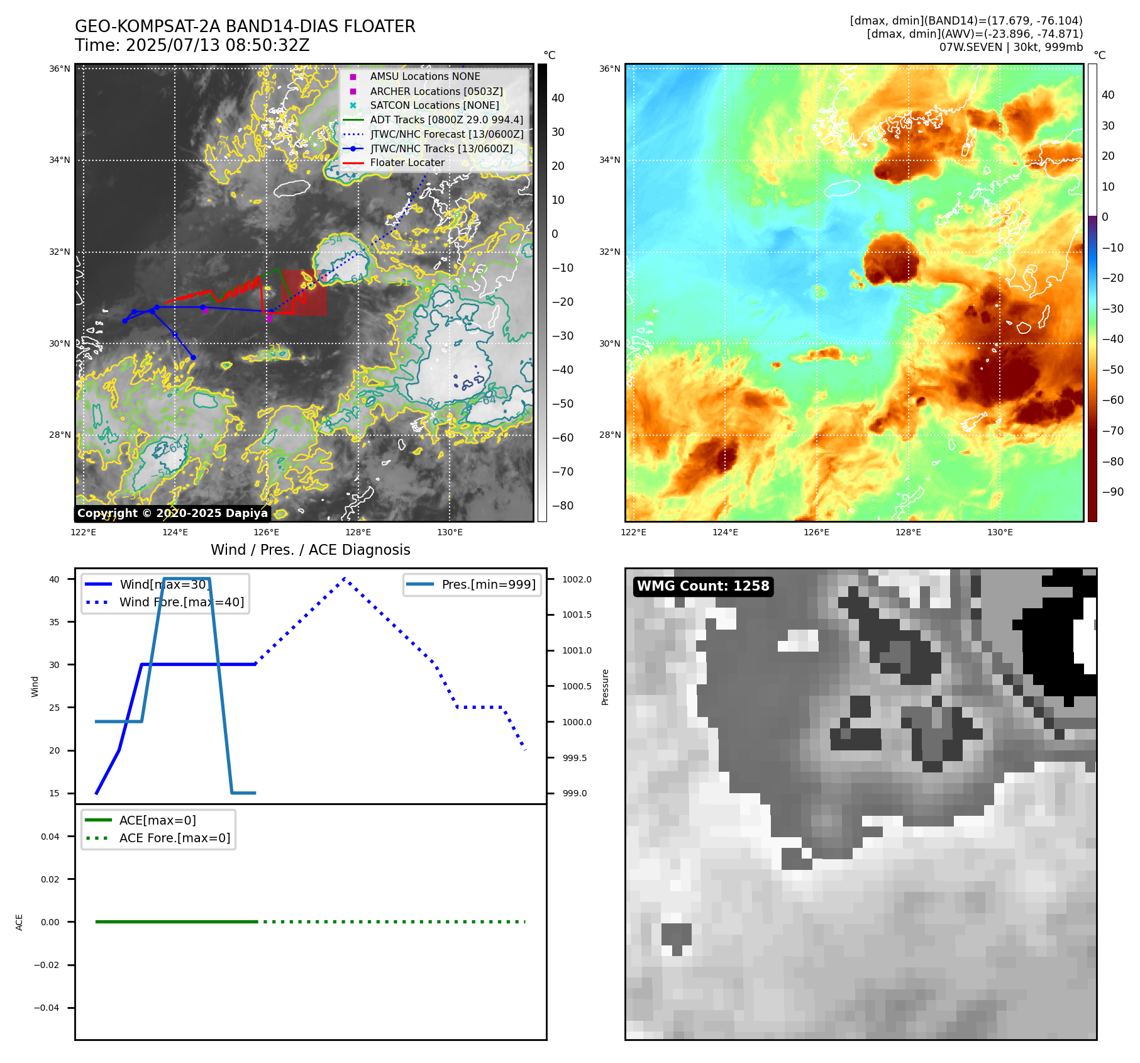Click the vertical Wind axis label
The height and width of the screenshot is (1063, 1140).
pyautogui.click(x=35, y=686)
